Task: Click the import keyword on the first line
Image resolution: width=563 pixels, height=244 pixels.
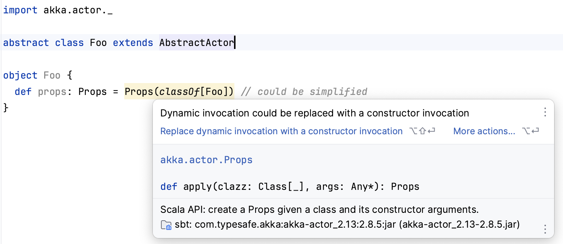Action: click(x=20, y=10)
